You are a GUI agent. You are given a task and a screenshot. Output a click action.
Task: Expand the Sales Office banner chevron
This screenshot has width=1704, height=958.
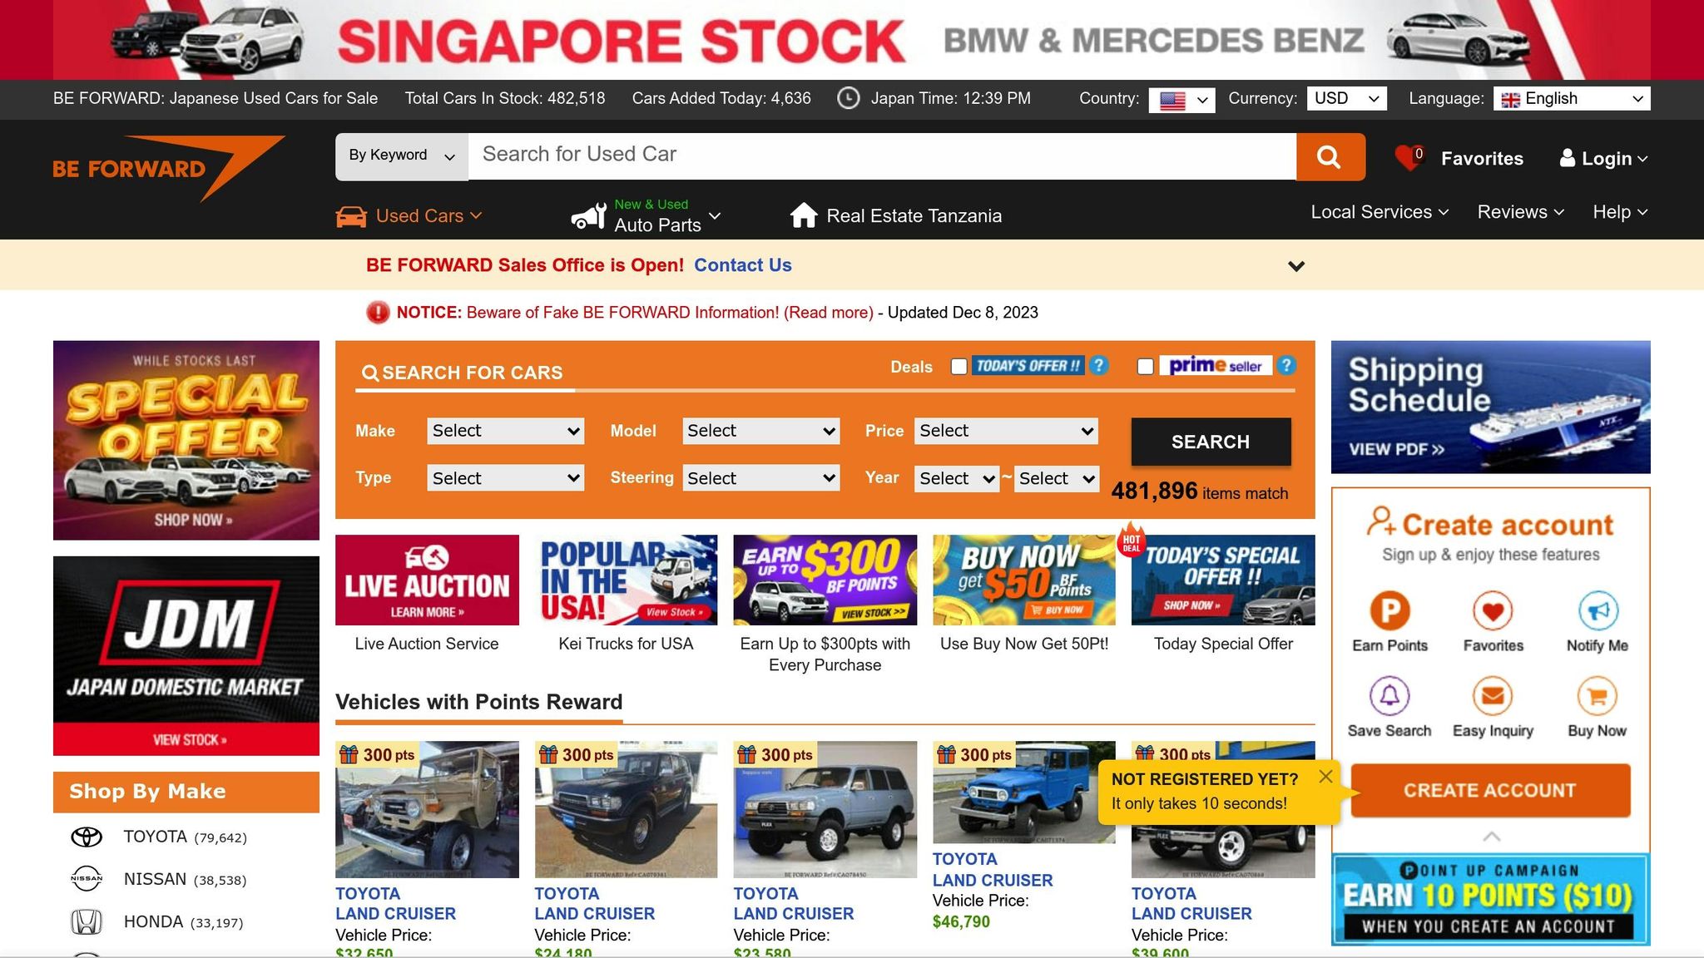(1295, 266)
